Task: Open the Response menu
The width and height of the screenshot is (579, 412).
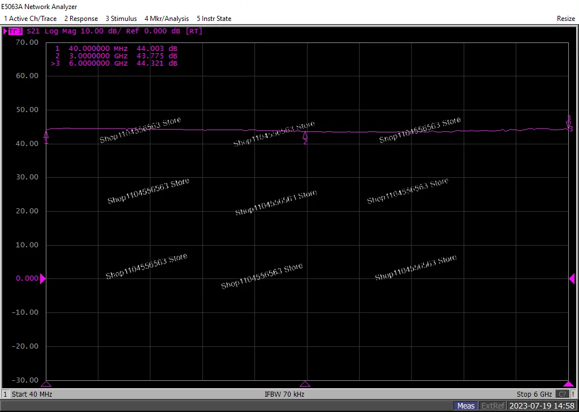Action: pos(81,19)
